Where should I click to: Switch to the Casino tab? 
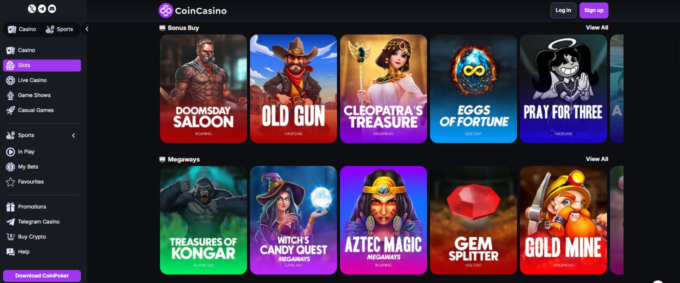point(21,29)
